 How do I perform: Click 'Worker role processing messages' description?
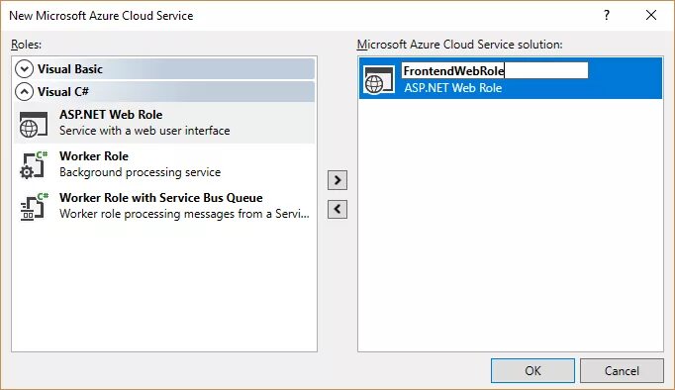click(184, 214)
